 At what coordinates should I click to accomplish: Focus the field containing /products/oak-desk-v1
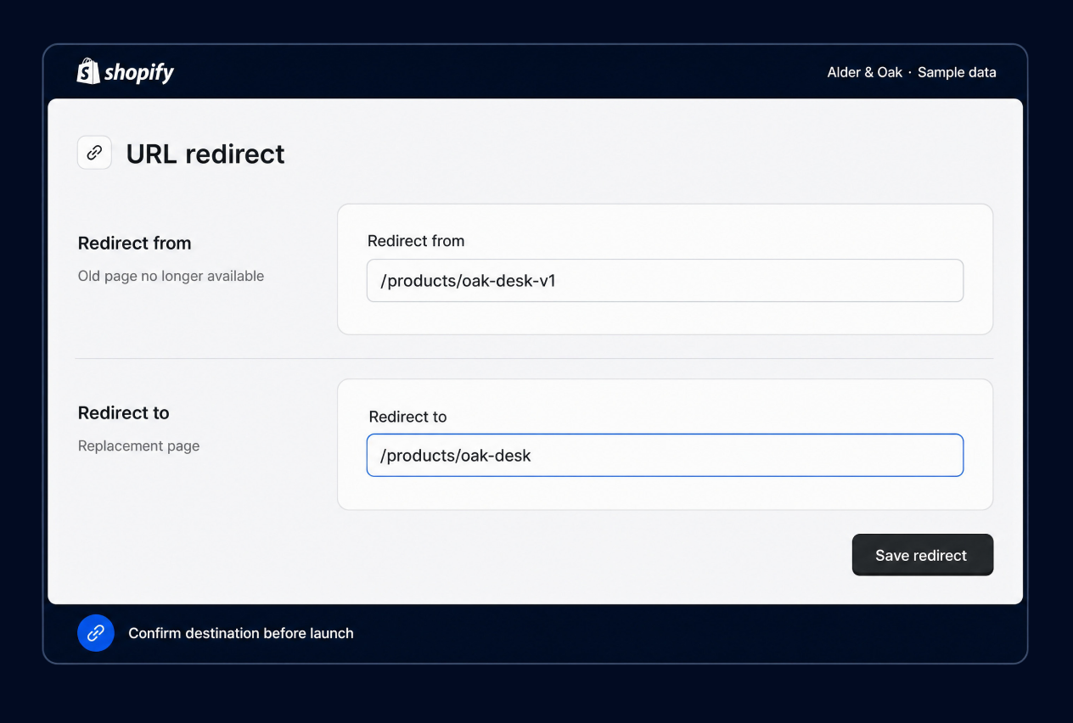click(x=665, y=281)
